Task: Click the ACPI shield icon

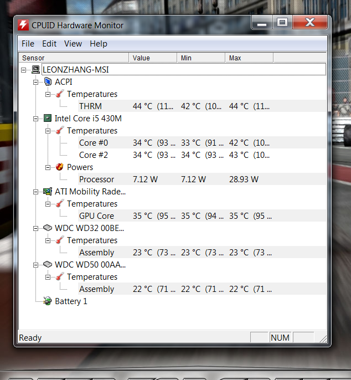Action: (48, 82)
